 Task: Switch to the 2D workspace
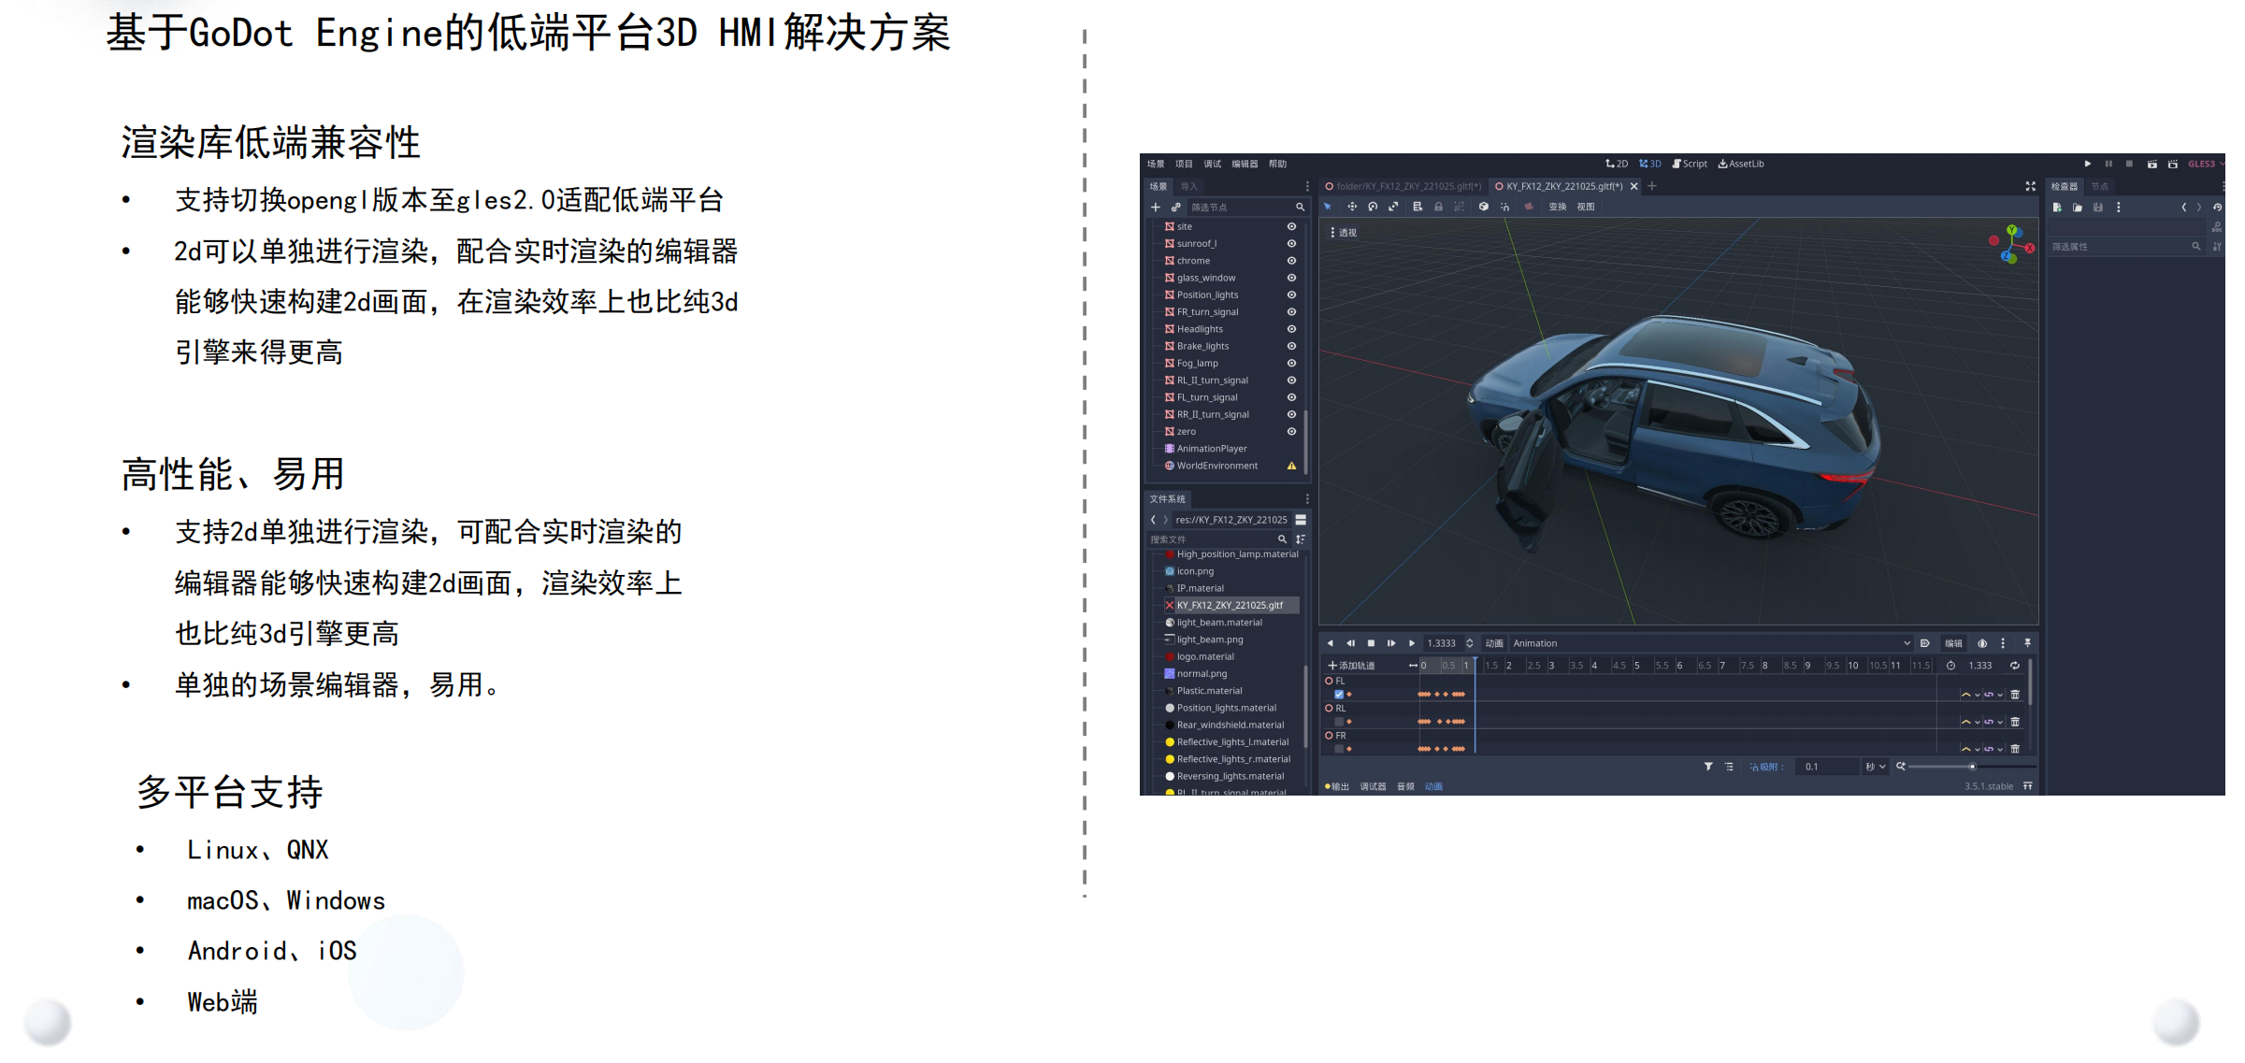(x=1617, y=164)
